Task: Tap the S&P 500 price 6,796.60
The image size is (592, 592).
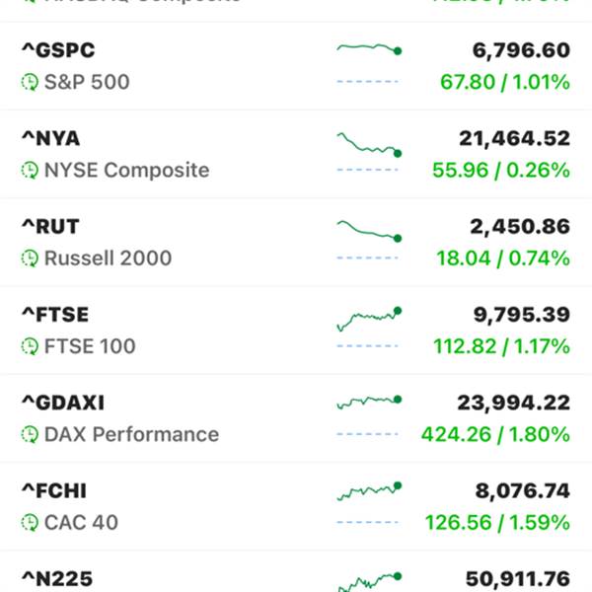Action: (x=514, y=50)
